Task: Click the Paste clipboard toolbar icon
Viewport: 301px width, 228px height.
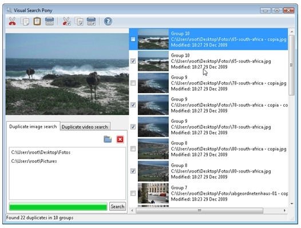Action: pos(37,21)
